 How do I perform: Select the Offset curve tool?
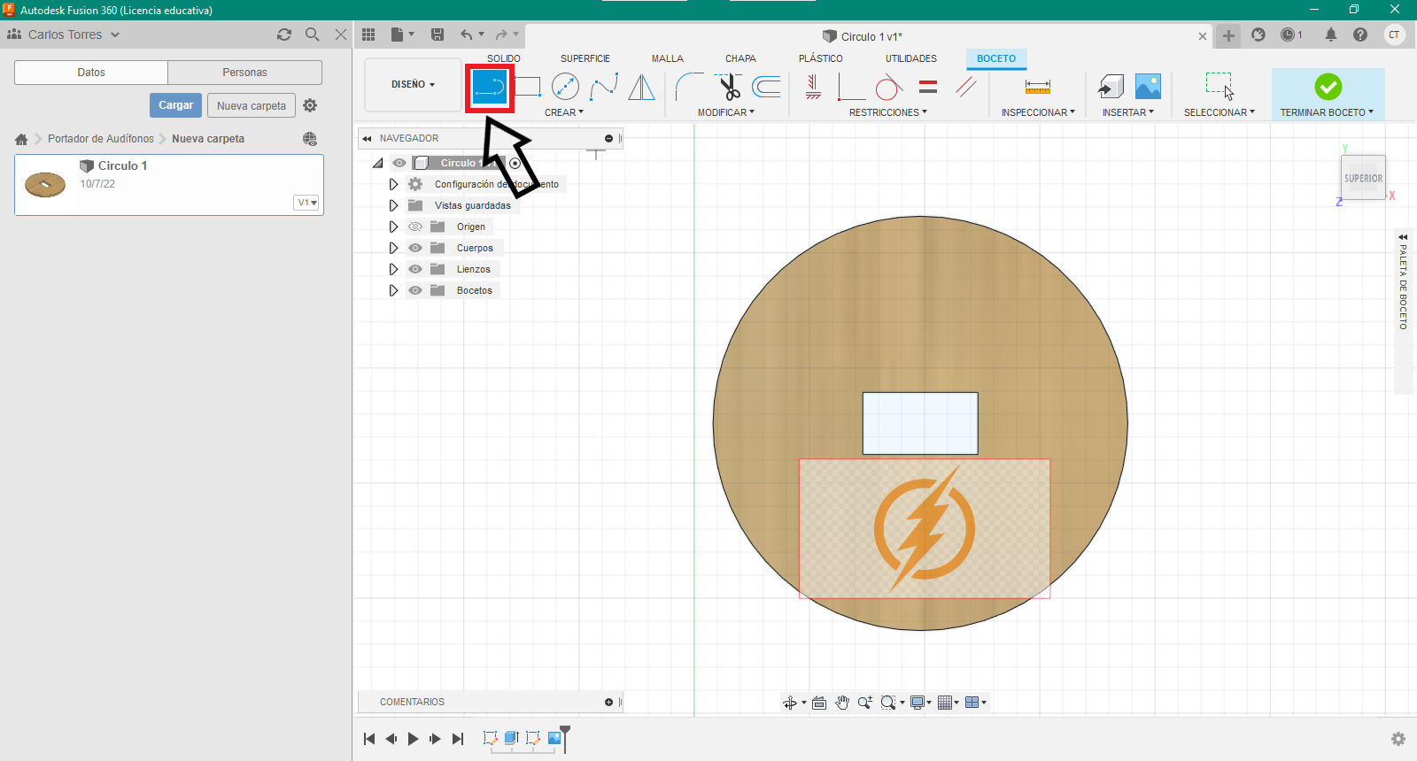coord(767,87)
